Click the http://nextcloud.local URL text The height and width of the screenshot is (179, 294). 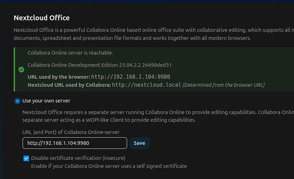(x=147, y=85)
